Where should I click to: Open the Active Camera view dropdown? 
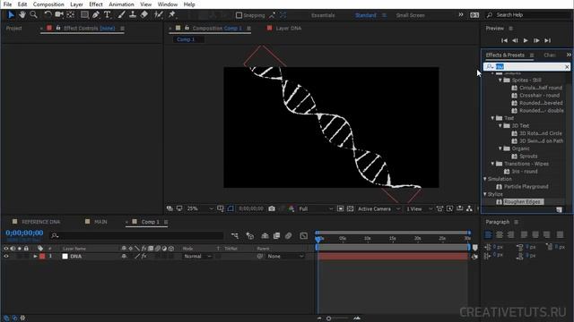pyautogui.click(x=378, y=208)
